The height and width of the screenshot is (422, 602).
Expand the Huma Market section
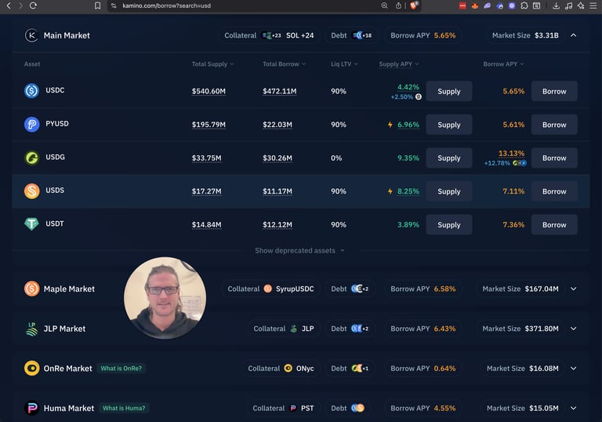[573, 408]
